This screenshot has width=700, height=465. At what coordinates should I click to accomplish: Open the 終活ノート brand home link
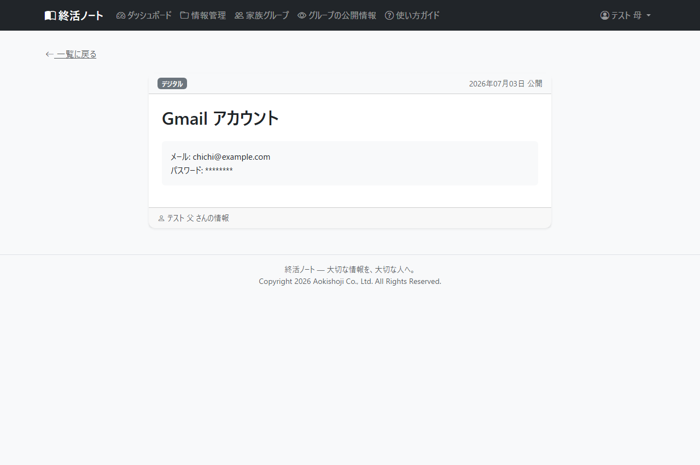[x=74, y=15]
